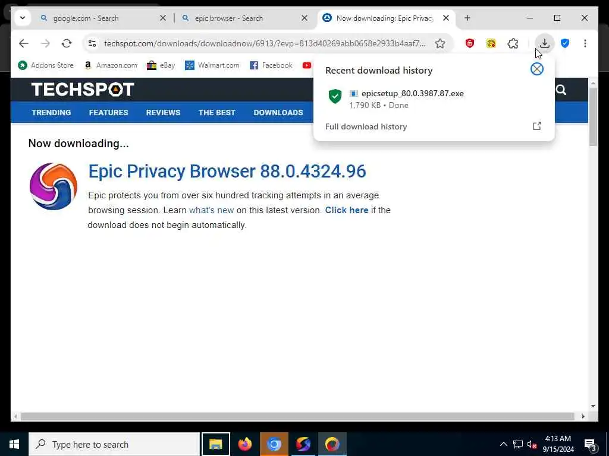
Task: Click the vertical page scrollbar thumb
Action: click(593, 117)
